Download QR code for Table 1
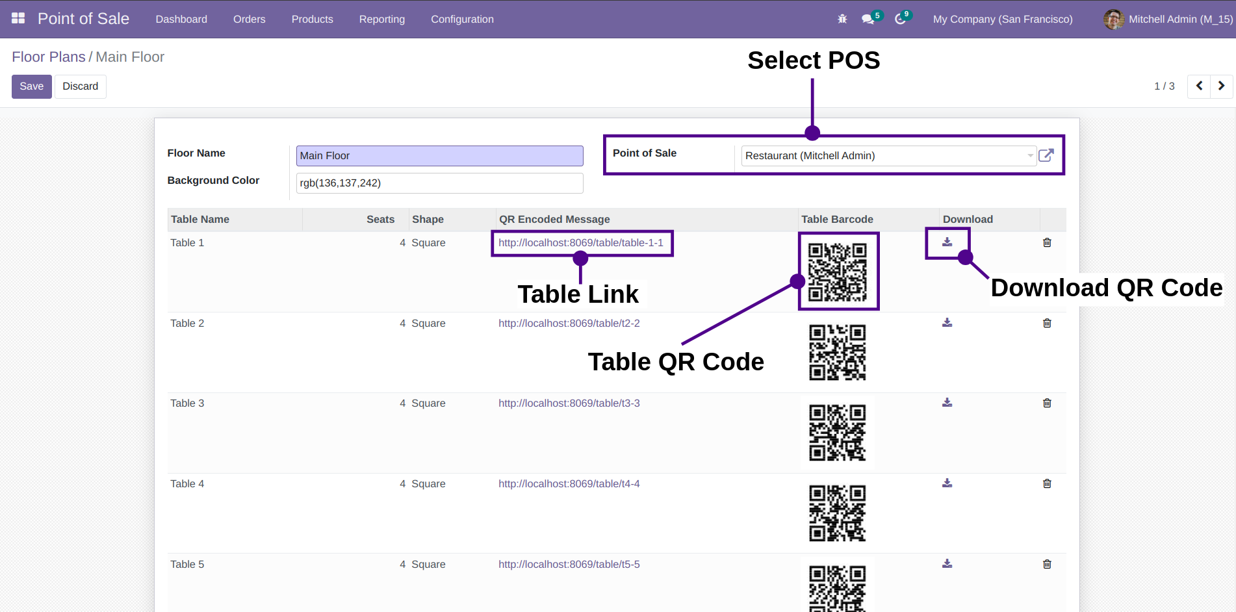The image size is (1236, 612). coord(947,242)
